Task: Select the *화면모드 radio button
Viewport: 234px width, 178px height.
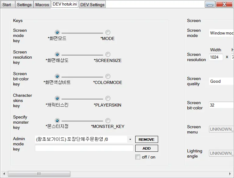Action: coord(57,32)
